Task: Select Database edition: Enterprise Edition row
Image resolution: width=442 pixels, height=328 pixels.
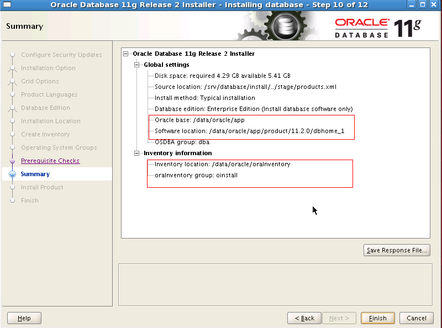Action: click(x=254, y=109)
